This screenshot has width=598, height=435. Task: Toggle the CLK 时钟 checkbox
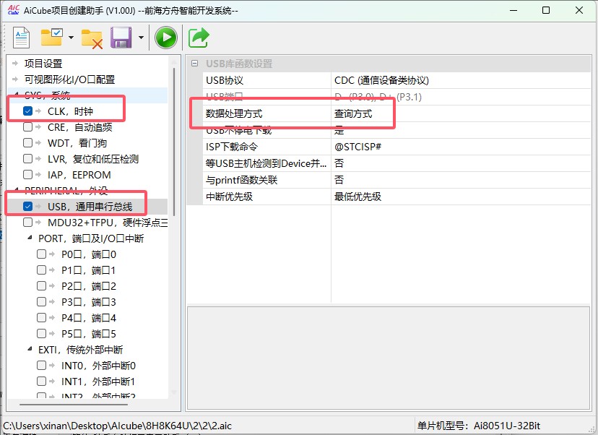coord(28,111)
